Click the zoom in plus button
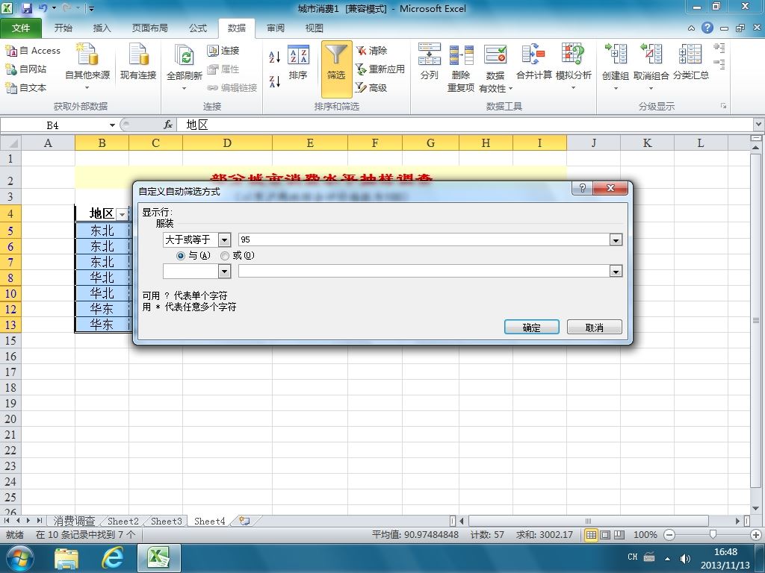 click(x=756, y=535)
